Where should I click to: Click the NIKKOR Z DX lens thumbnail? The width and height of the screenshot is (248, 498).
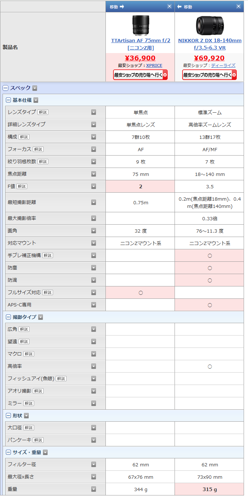coord(209,25)
